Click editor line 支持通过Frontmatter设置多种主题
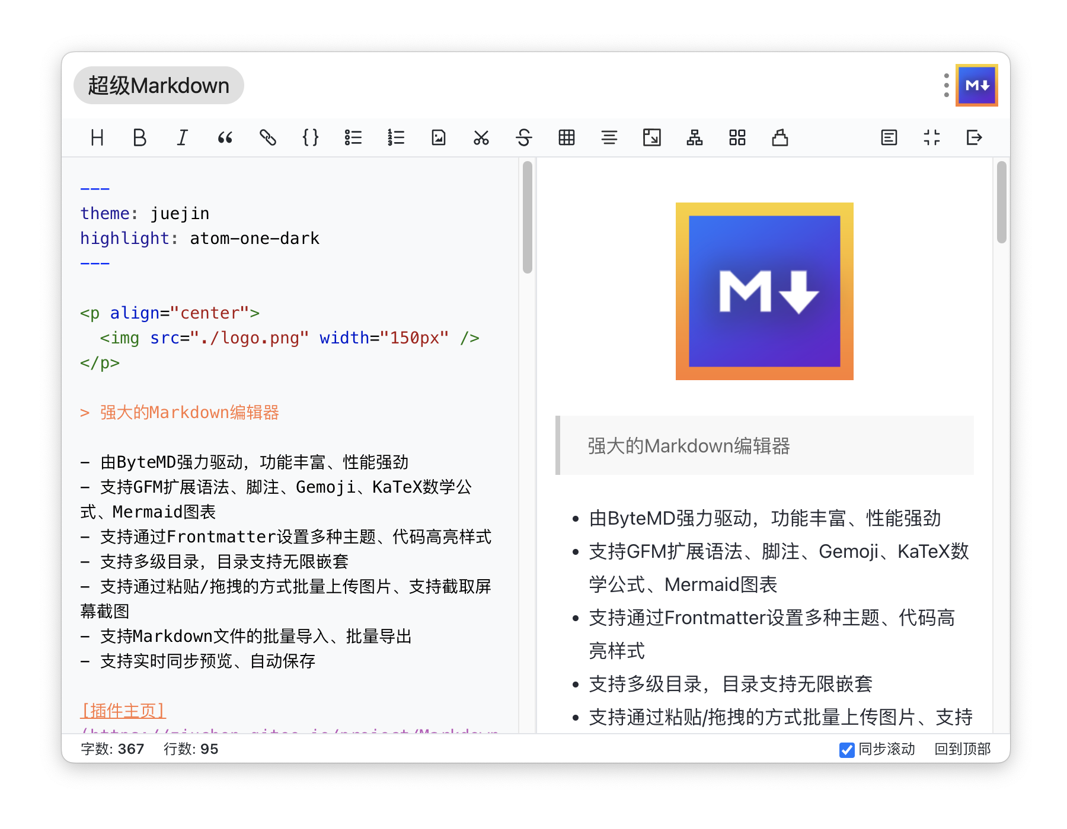The image size is (1067, 829). [x=286, y=536]
